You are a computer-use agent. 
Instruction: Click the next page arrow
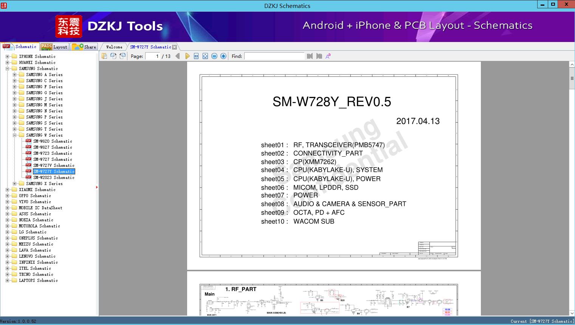pos(187,56)
